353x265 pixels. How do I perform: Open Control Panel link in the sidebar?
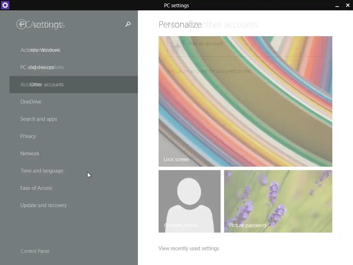(x=35, y=251)
